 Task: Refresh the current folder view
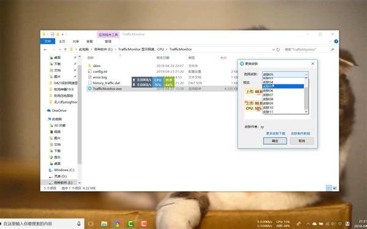[278, 49]
